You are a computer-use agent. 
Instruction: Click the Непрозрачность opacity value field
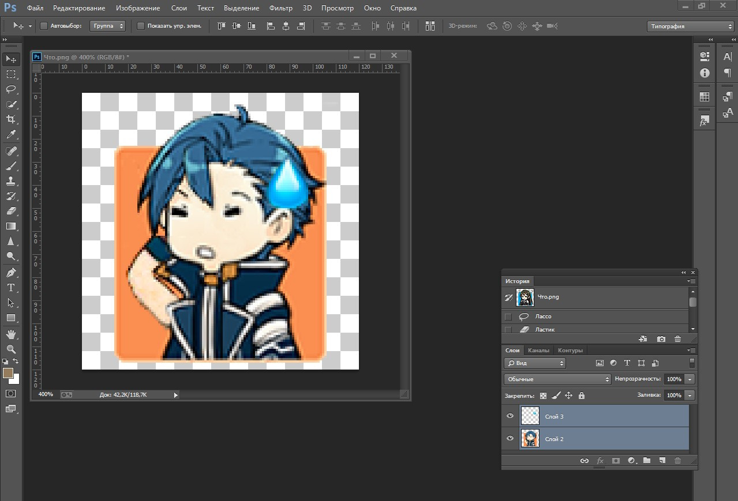(x=673, y=379)
